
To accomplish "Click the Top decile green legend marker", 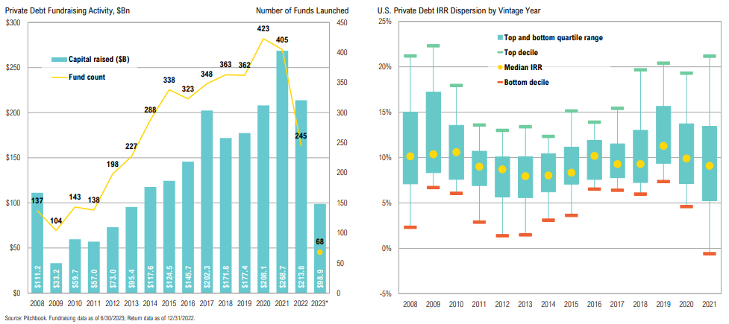I will tap(501, 52).
